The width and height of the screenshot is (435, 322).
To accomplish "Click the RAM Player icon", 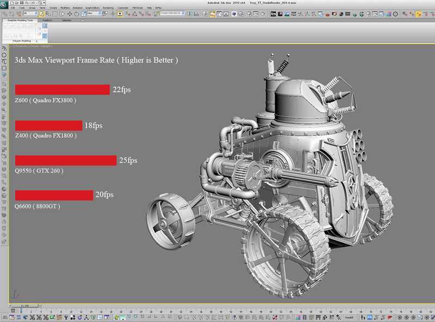I will [294, 14].
